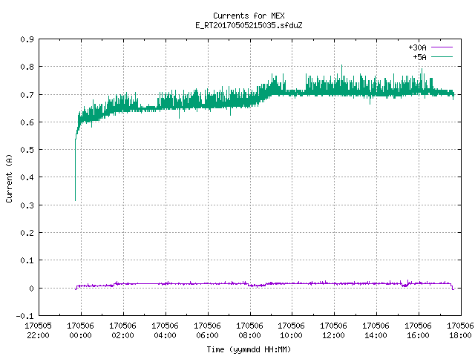Click the 0.4 y-axis tick label
This screenshot has height=356, width=475.
click(27, 177)
